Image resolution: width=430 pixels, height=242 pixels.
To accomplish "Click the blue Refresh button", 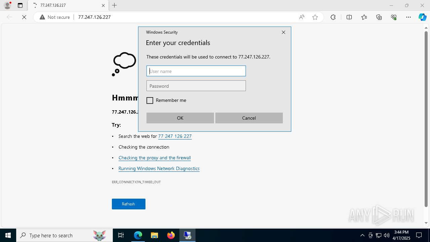I will [129, 204].
